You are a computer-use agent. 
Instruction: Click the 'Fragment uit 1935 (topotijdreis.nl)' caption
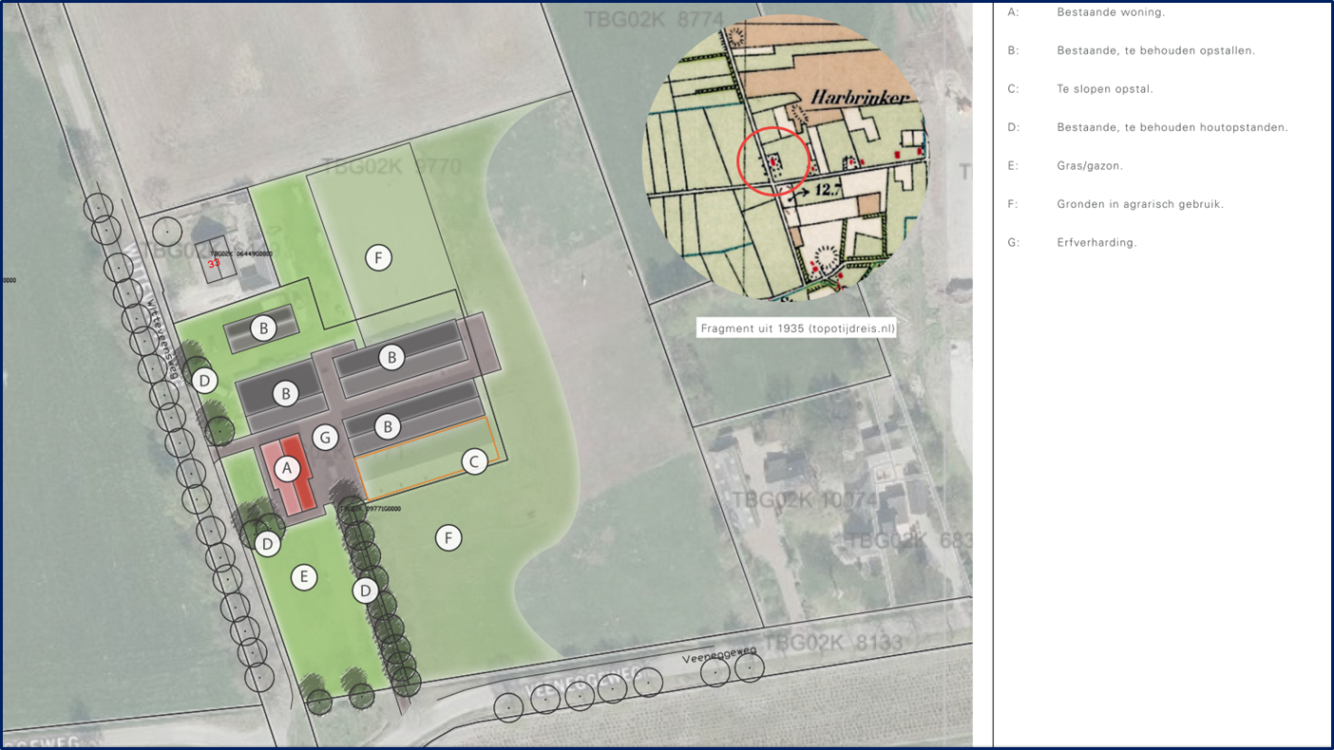pyautogui.click(x=797, y=328)
